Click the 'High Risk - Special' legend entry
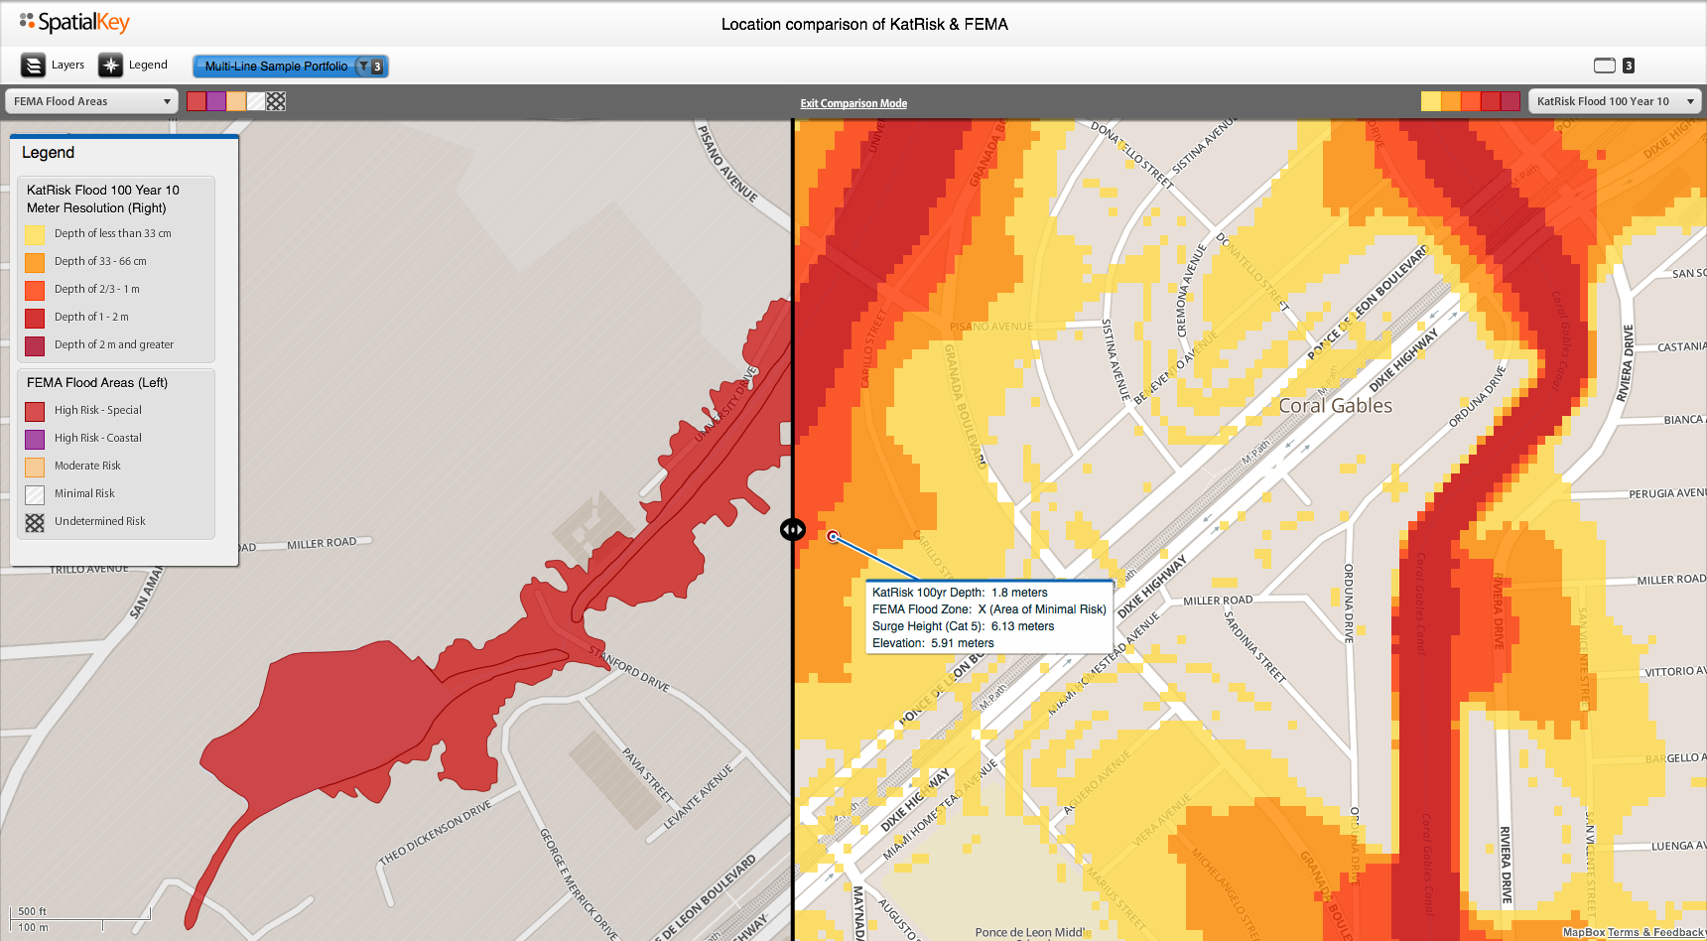The height and width of the screenshot is (941, 1707). (x=84, y=411)
